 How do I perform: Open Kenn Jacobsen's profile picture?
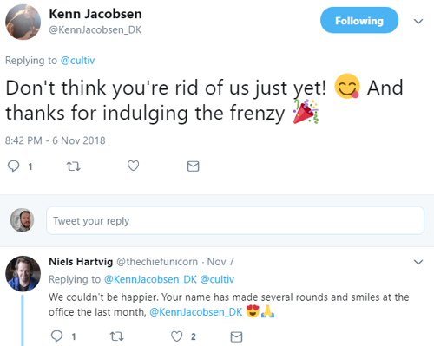23,22
